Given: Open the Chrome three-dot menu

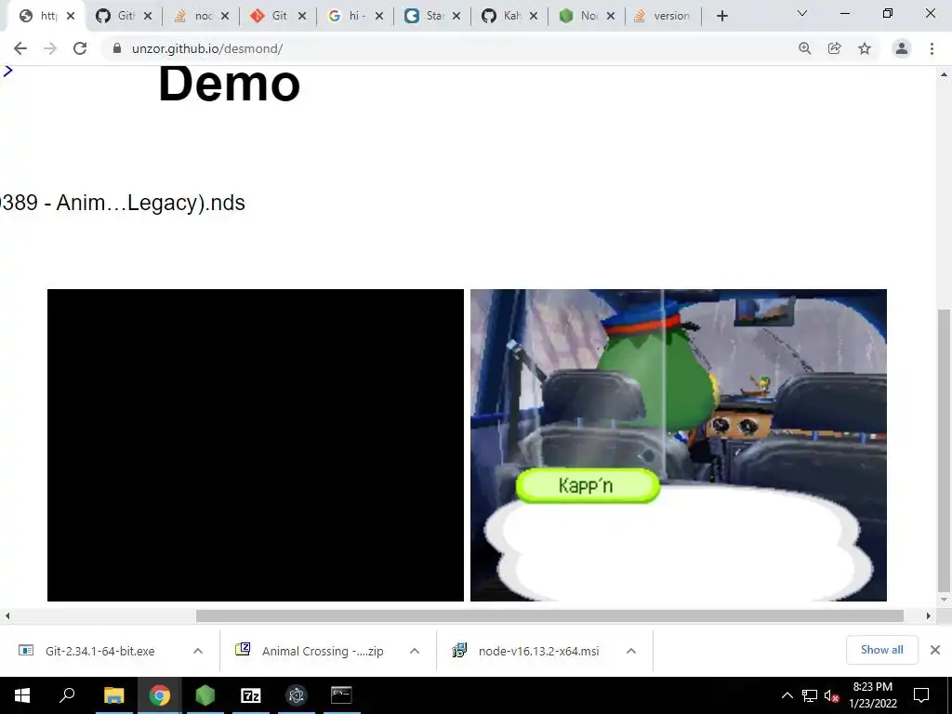Looking at the screenshot, I should (932, 48).
